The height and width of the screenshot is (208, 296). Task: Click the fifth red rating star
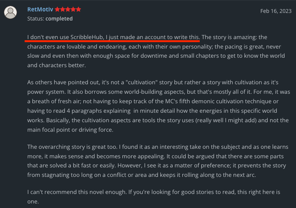(x=78, y=9)
